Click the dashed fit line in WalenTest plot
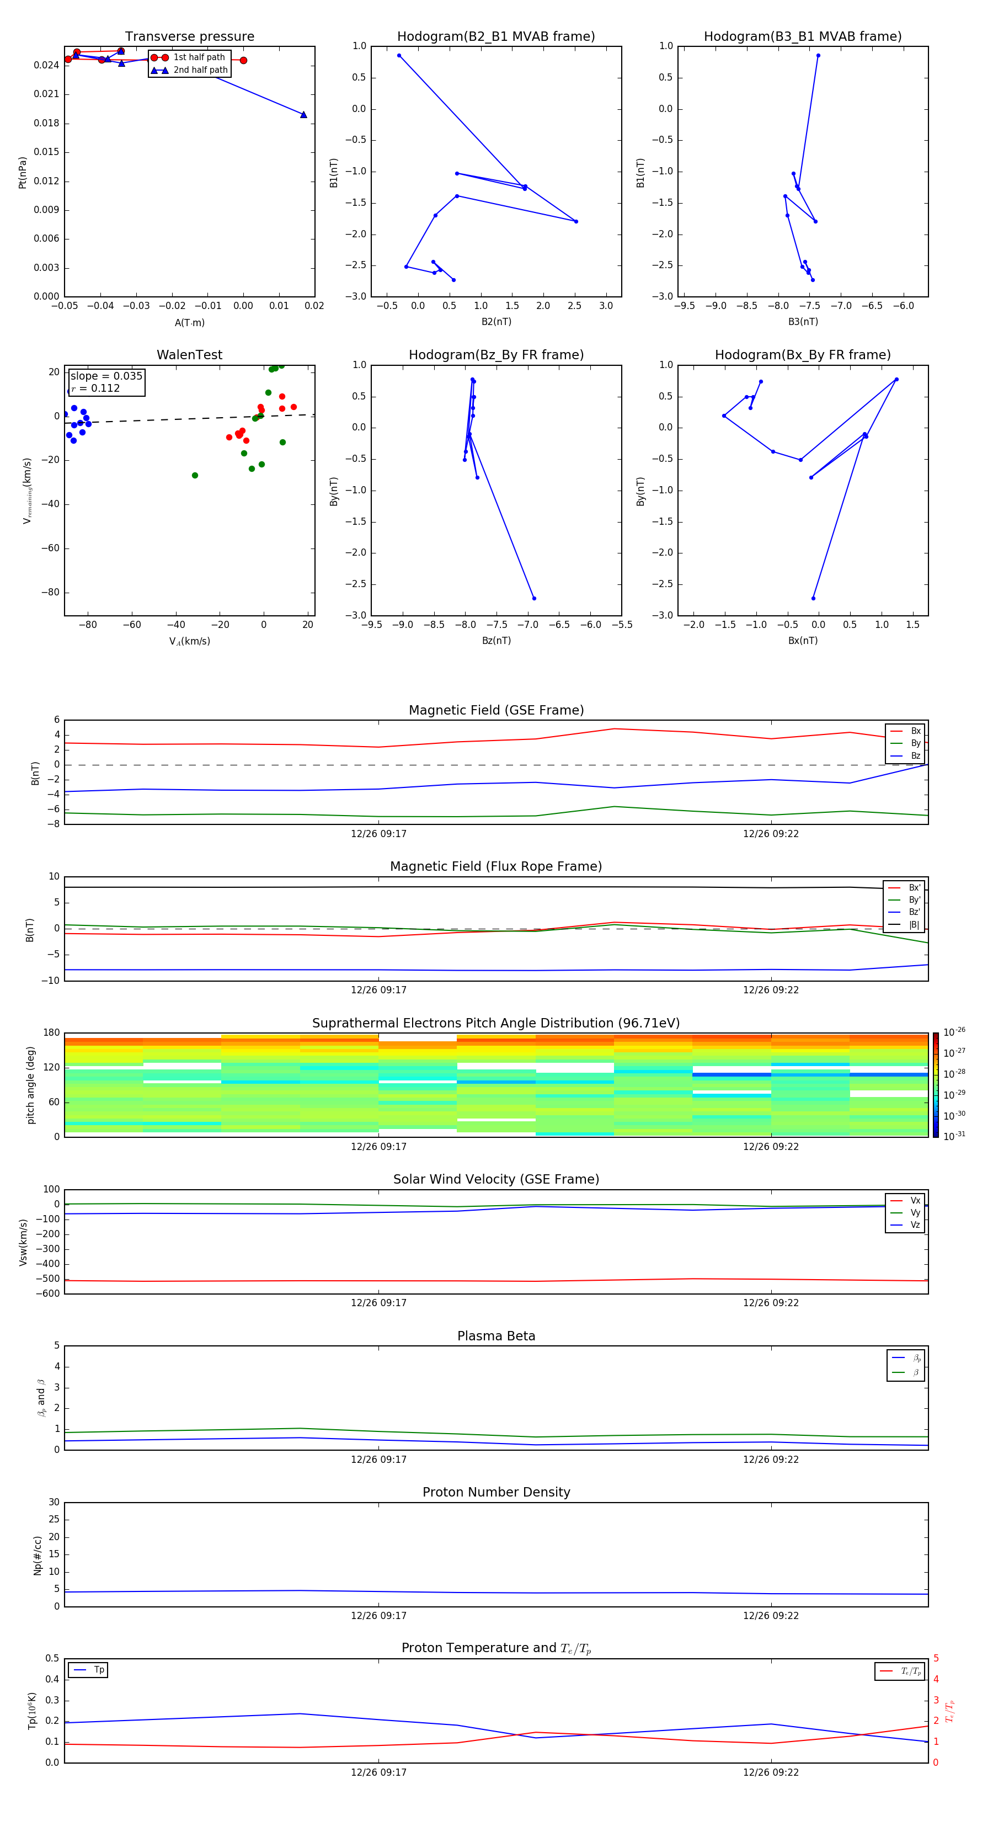Image resolution: width=993 pixels, height=1821 pixels. (x=189, y=419)
